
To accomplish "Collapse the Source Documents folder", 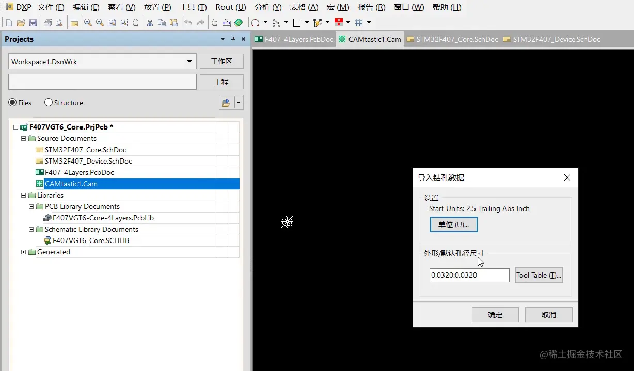I will (23, 138).
